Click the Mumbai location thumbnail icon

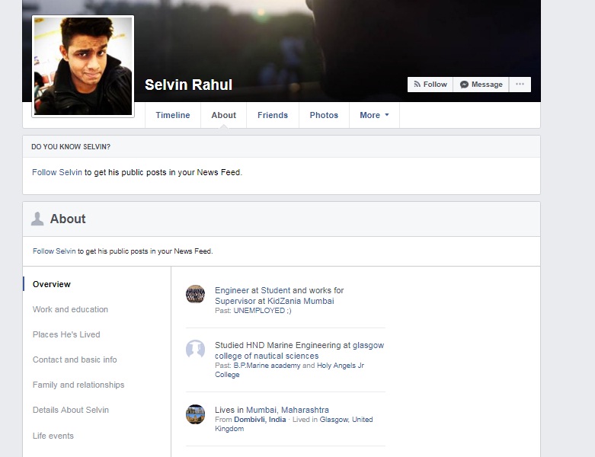[196, 414]
